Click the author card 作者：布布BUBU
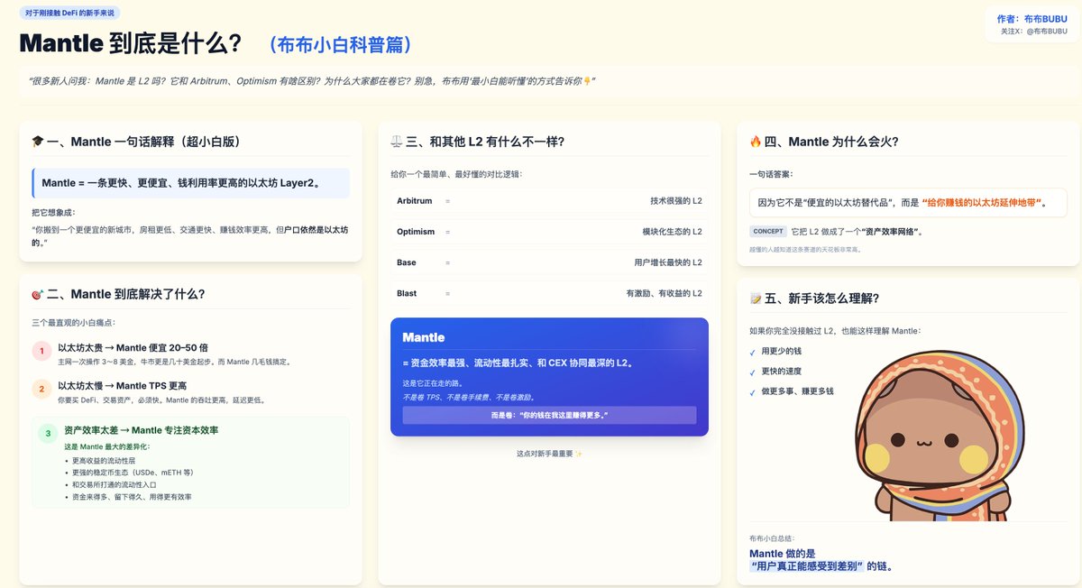This screenshot has height=588, width=1082. pyautogui.click(x=1032, y=24)
